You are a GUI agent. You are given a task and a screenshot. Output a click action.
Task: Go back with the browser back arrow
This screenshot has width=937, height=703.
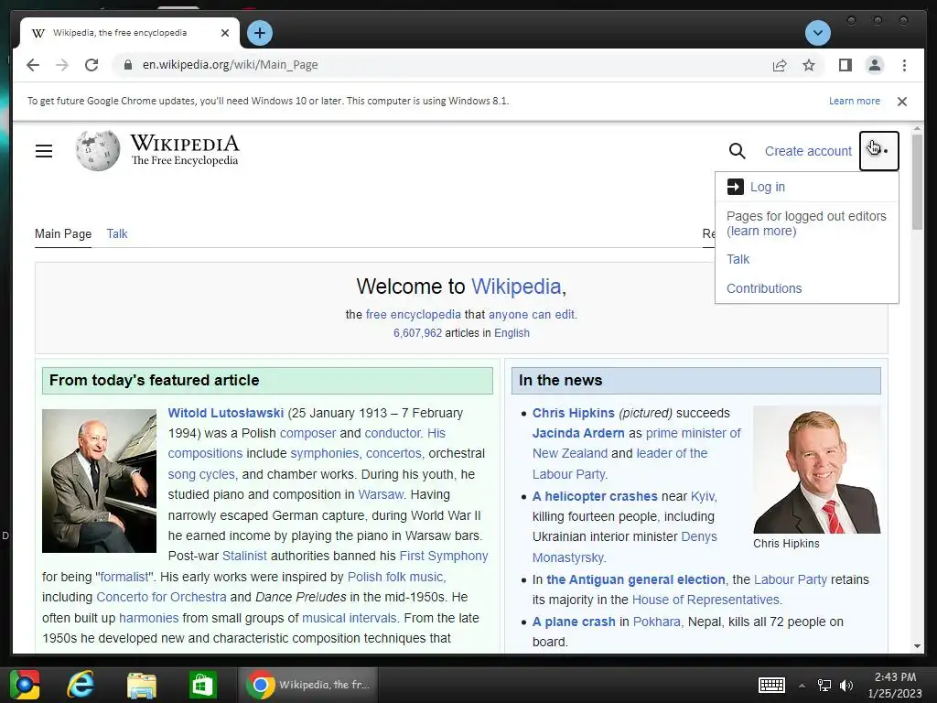33,65
